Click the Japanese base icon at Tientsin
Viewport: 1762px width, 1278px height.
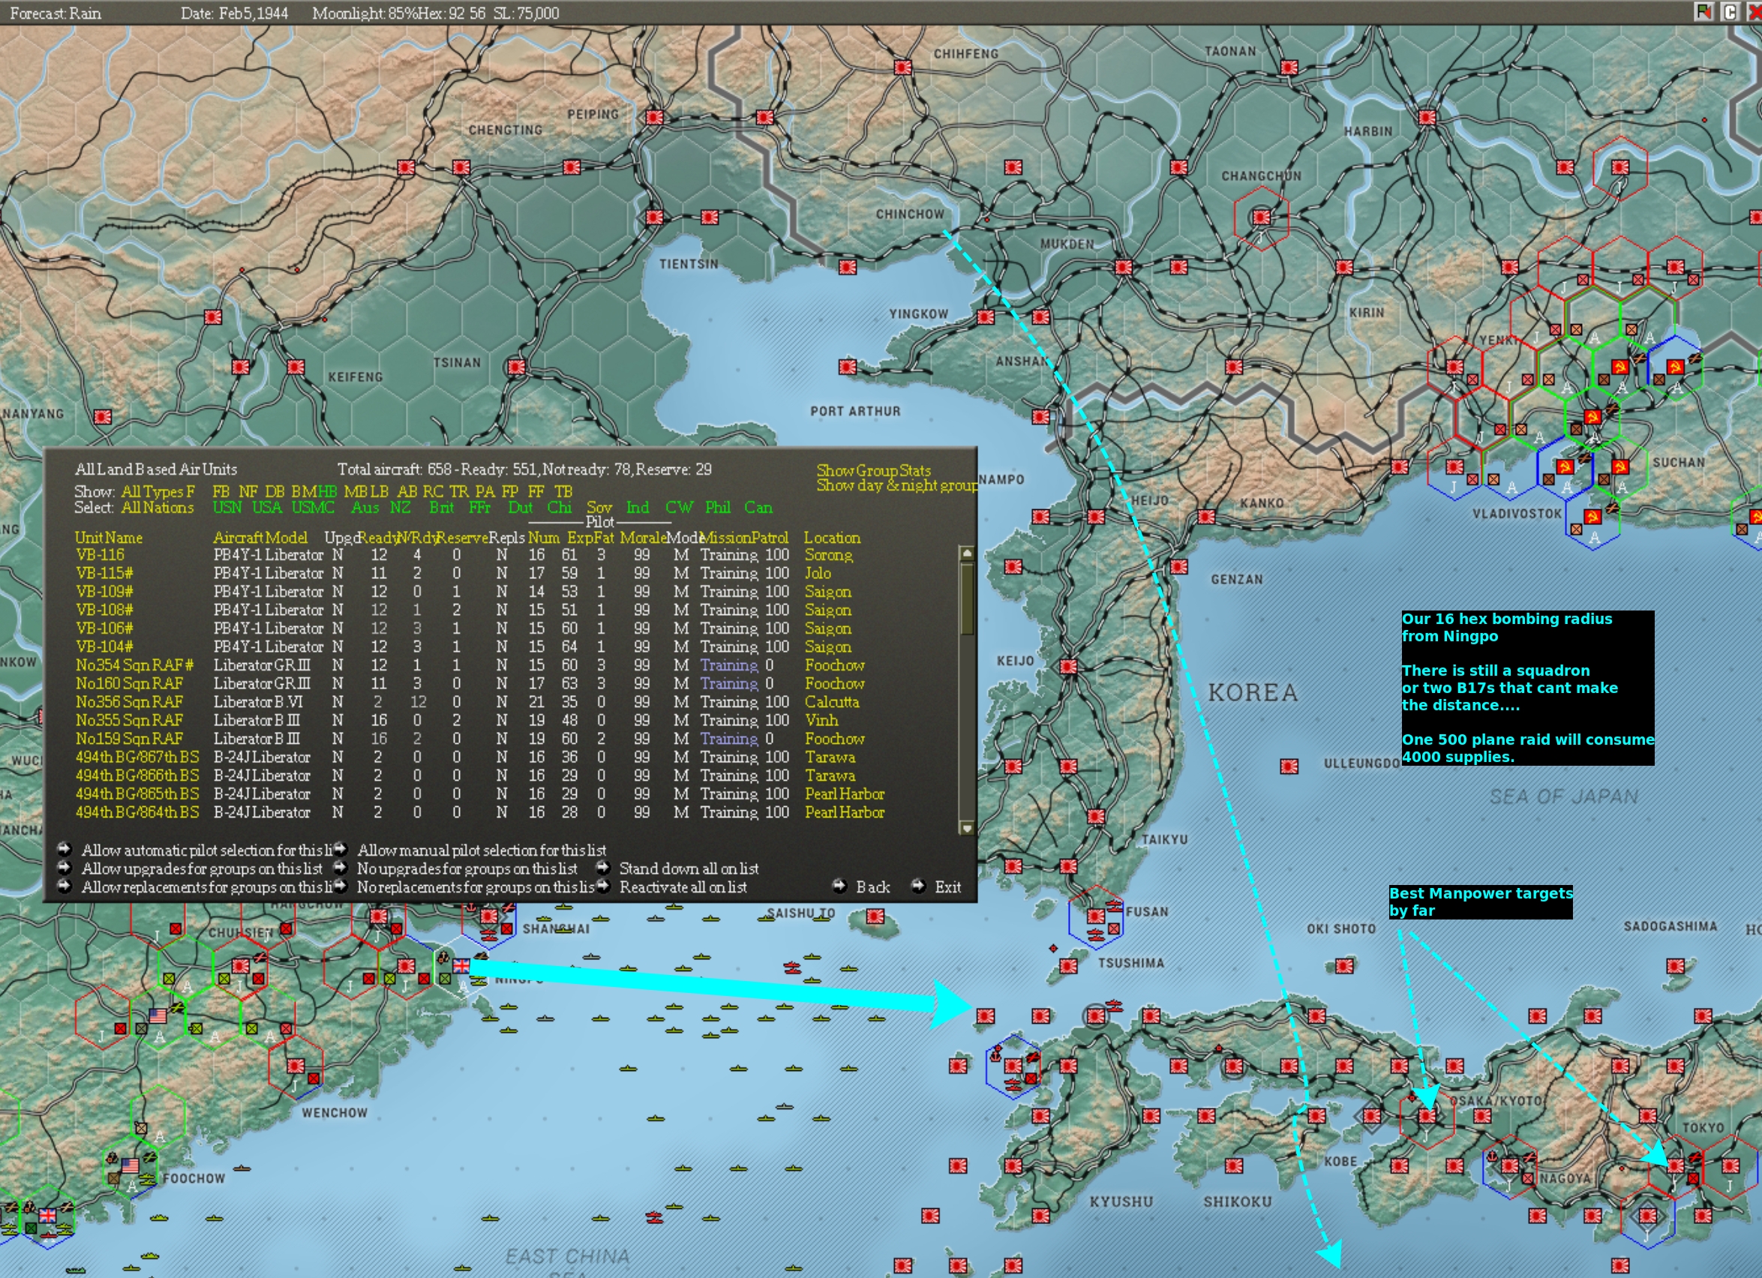tap(654, 217)
